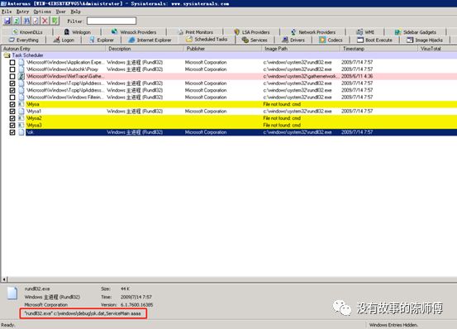457x329 pixels.
Task: Open the LSA Providers tab
Action: tap(251, 32)
